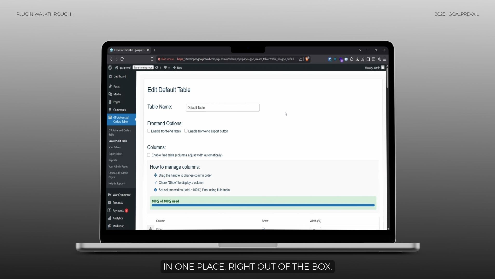Bookmark this page using the bookmark icon

(152, 59)
